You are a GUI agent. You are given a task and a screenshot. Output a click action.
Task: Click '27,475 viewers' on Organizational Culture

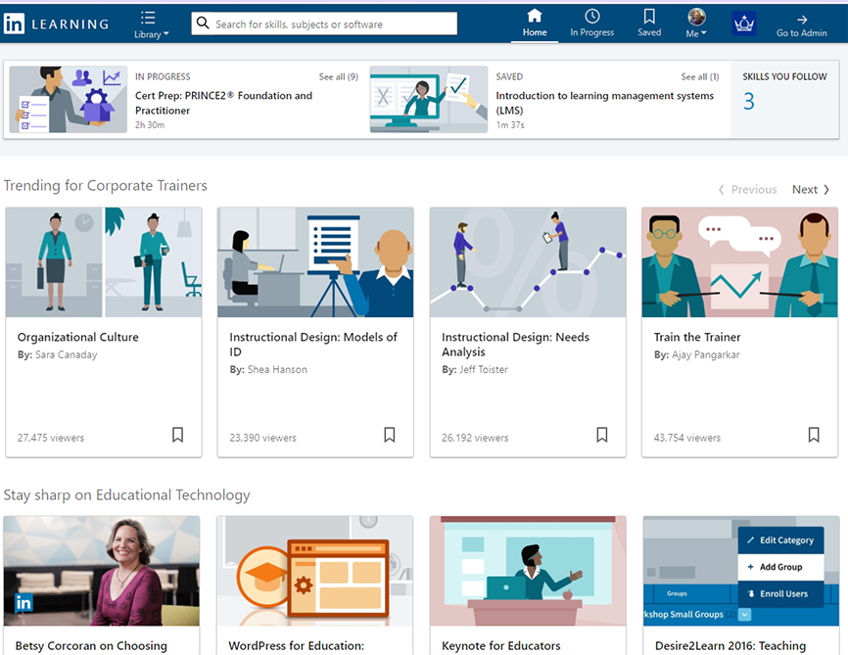point(51,438)
